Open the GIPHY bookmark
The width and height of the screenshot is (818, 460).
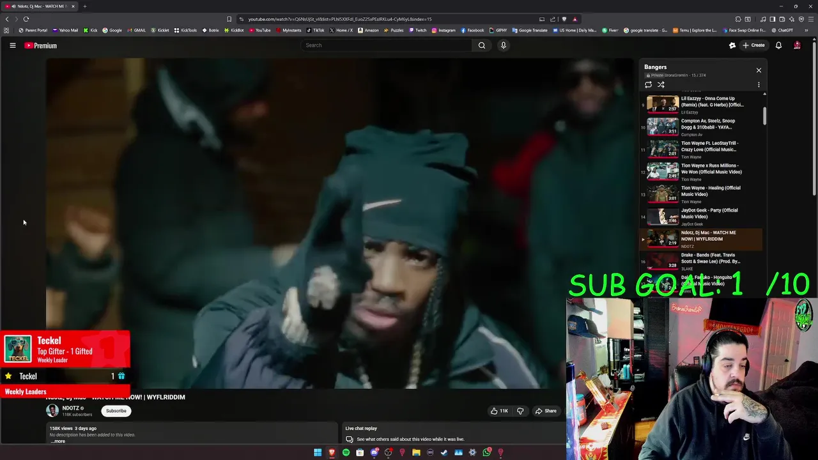pyautogui.click(x=498, y=30)
